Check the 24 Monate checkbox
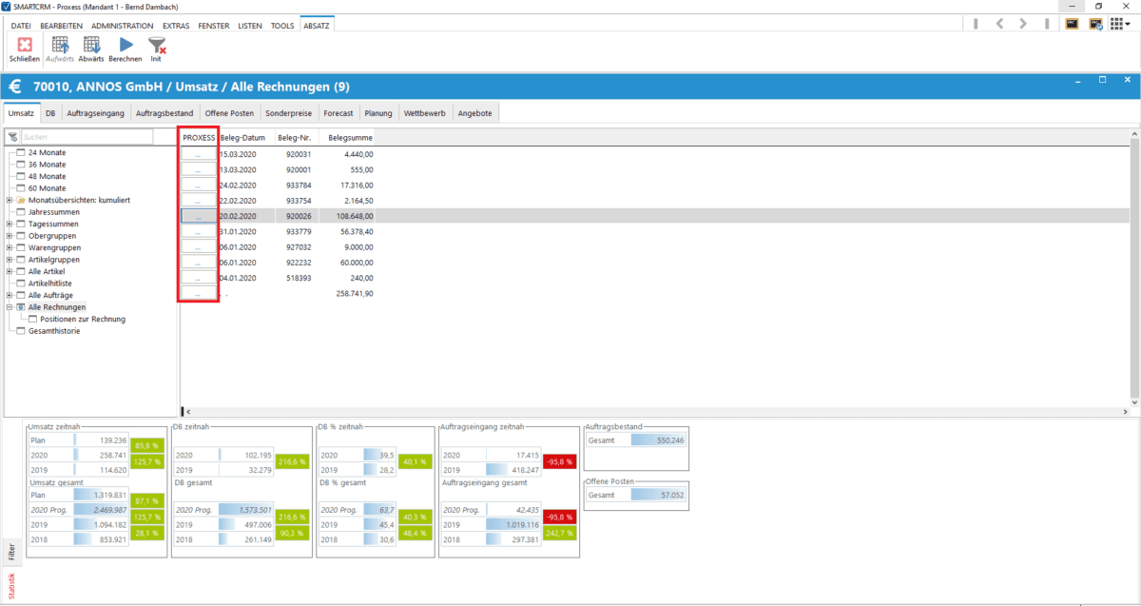1141x606 pixels. point(20,152)
